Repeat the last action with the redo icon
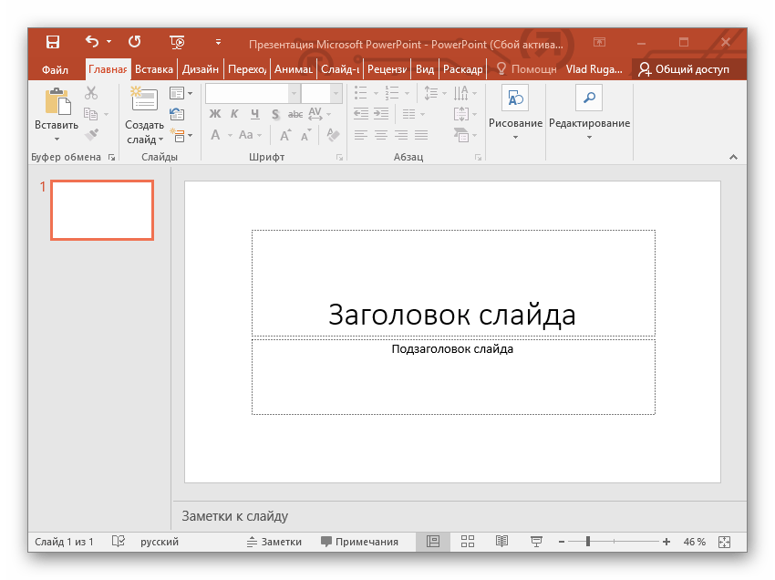 (134, 42)
